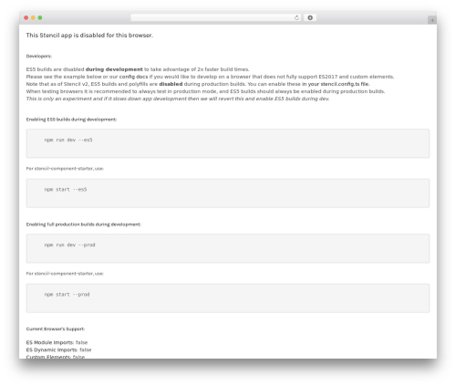Viewport: 456px width, 386px height.
Task: Click the red close window button
Action: tap(26, 18)
